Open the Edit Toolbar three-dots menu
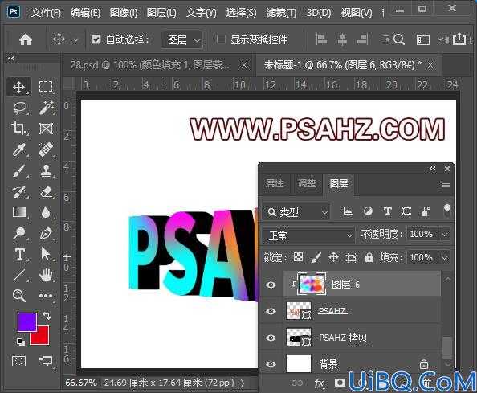 coord(46,296)
